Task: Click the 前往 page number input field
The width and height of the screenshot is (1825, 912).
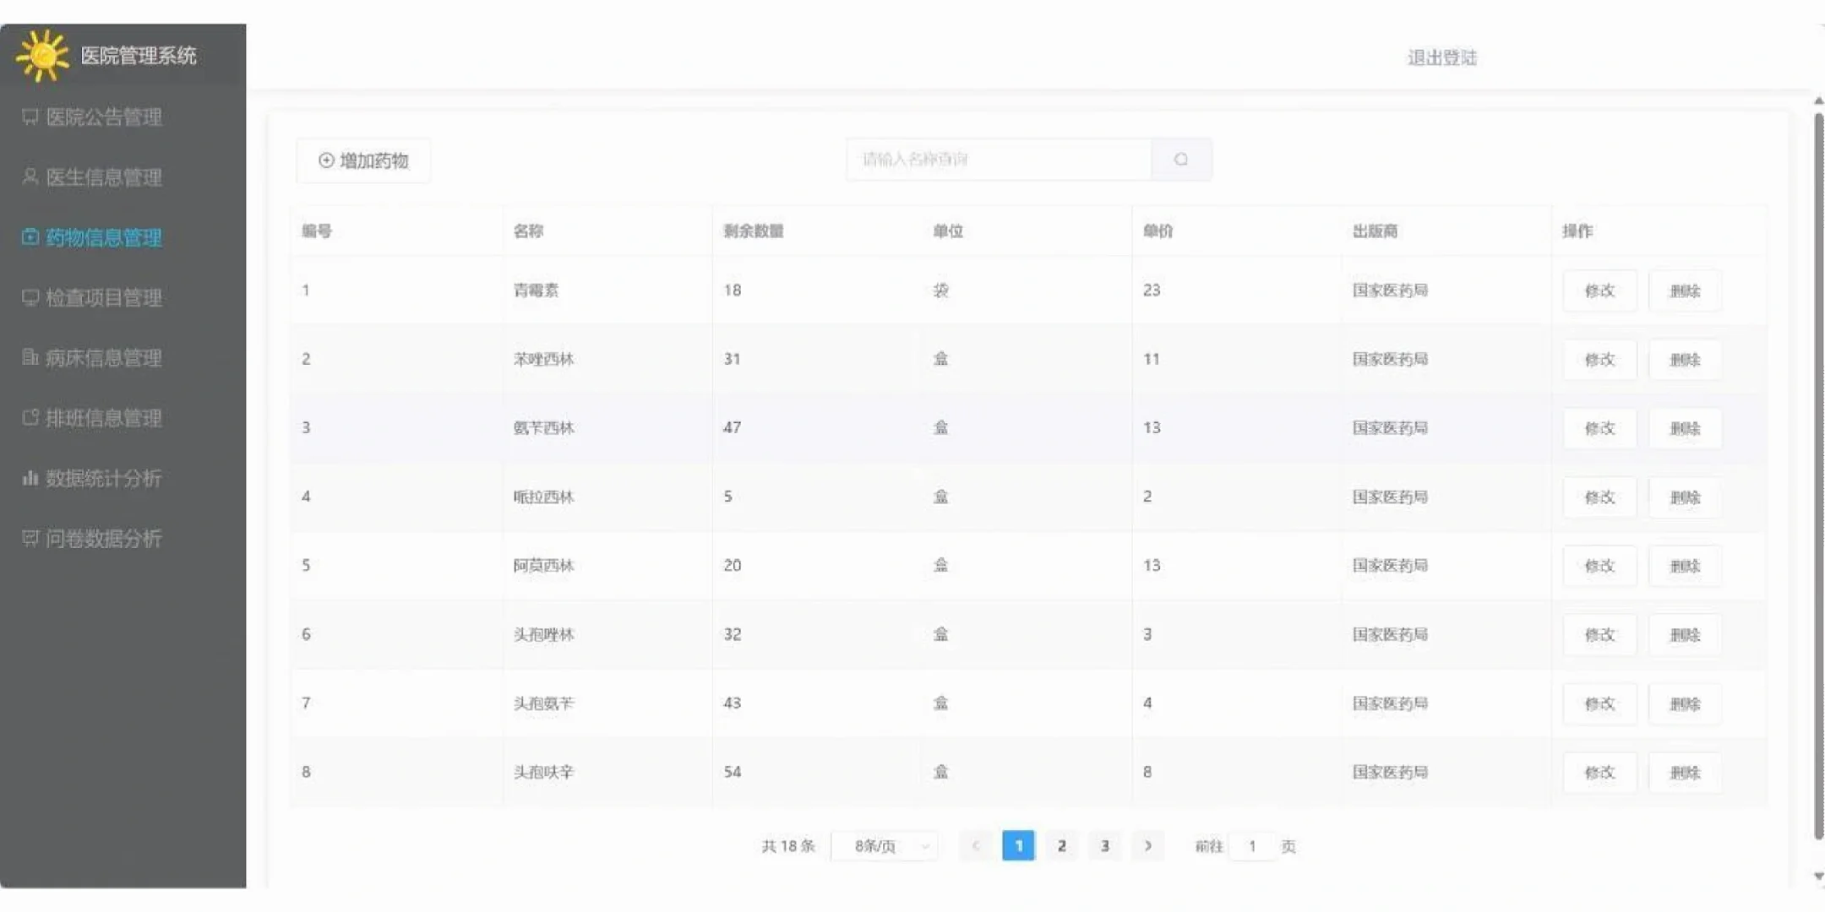Action: [x=1252, y=845]
